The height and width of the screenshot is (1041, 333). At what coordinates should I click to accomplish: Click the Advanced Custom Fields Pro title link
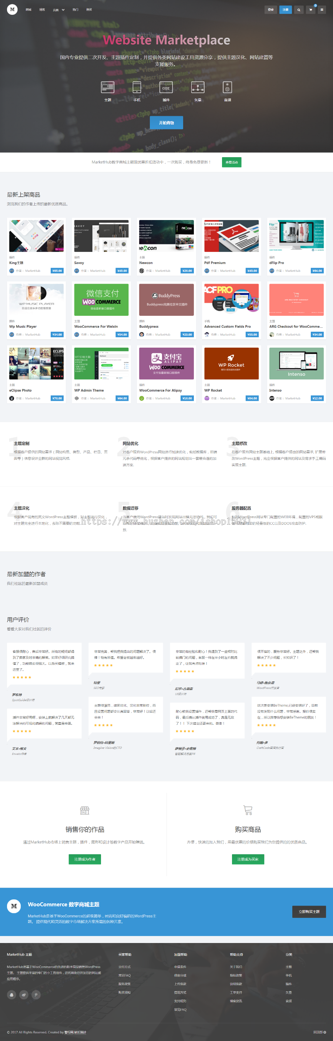227,327
